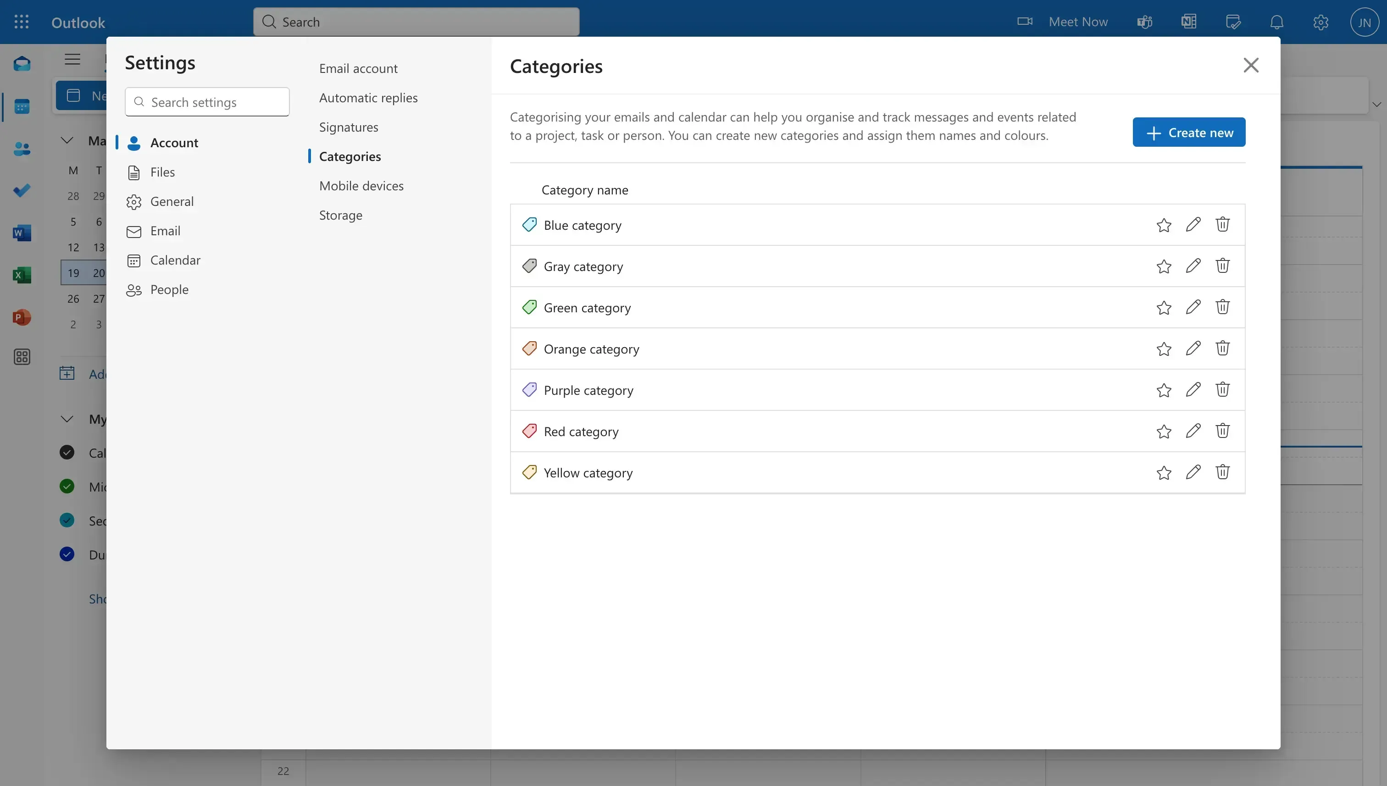Select the People icon in the sidebar

tap(22, 149)
